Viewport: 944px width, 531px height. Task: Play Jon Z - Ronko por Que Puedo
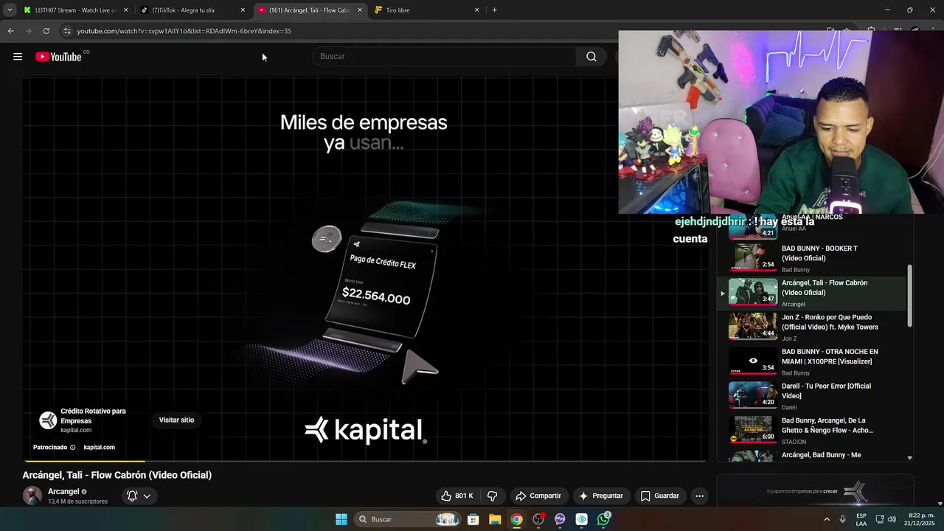[811, 327]
